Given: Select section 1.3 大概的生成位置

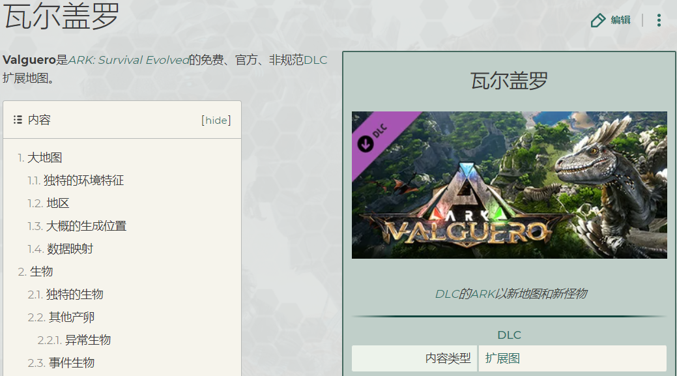Looking at the screenshot, I should pos(86,226).
